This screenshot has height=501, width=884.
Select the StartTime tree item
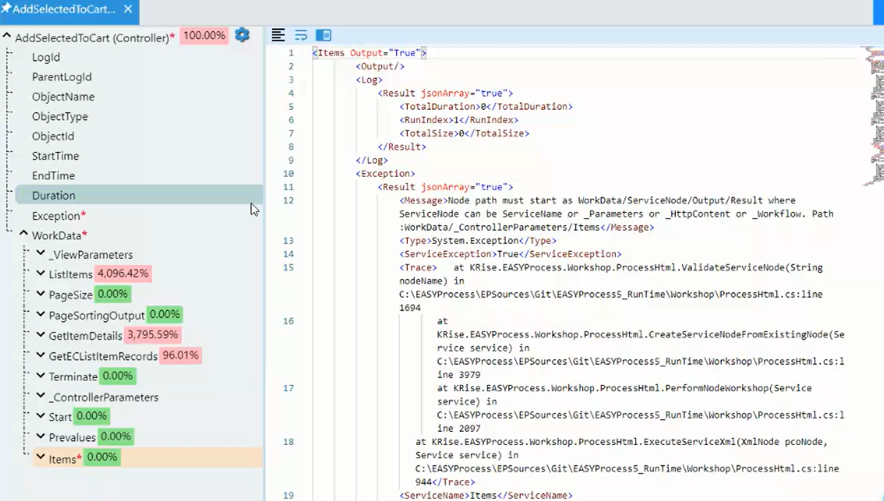(55, 156)
